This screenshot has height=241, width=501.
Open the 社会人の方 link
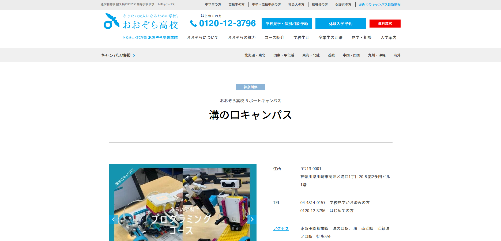click(296, 4)
